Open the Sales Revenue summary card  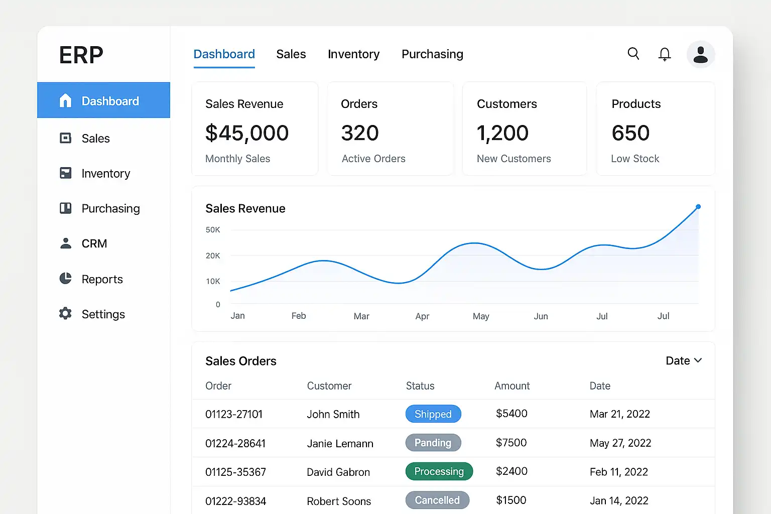(x=254, y=129)
